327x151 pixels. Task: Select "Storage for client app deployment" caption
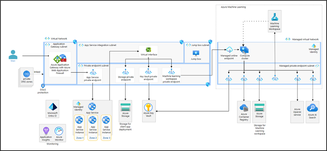pos(125,127)
